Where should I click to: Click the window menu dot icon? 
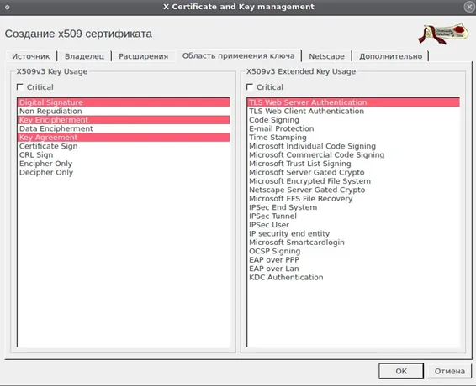tap(7, 7)
